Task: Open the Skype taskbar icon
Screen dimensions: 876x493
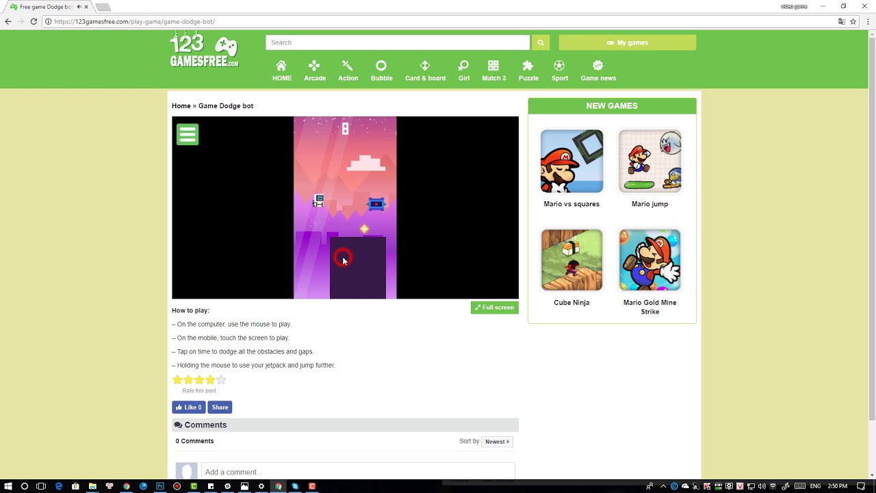Action: 295,486
